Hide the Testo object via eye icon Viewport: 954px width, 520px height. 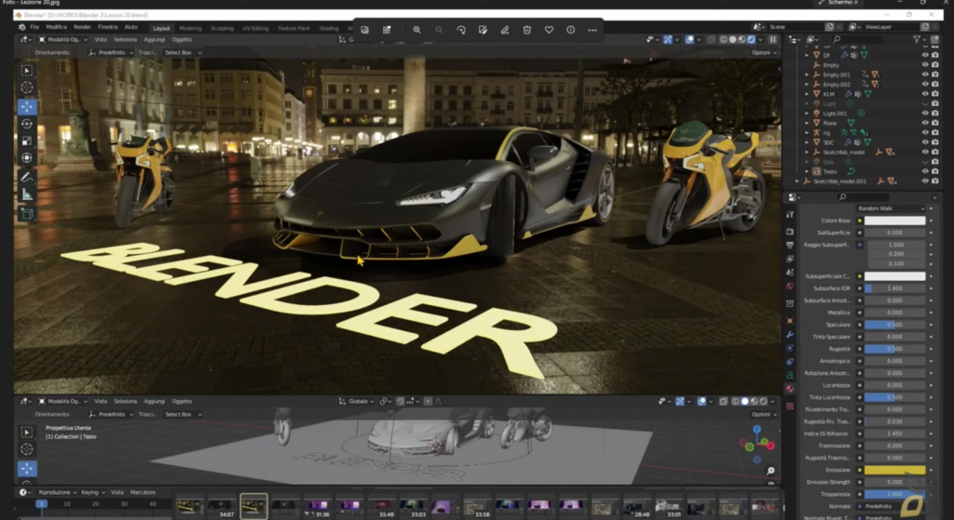click(x=925, y=171)
